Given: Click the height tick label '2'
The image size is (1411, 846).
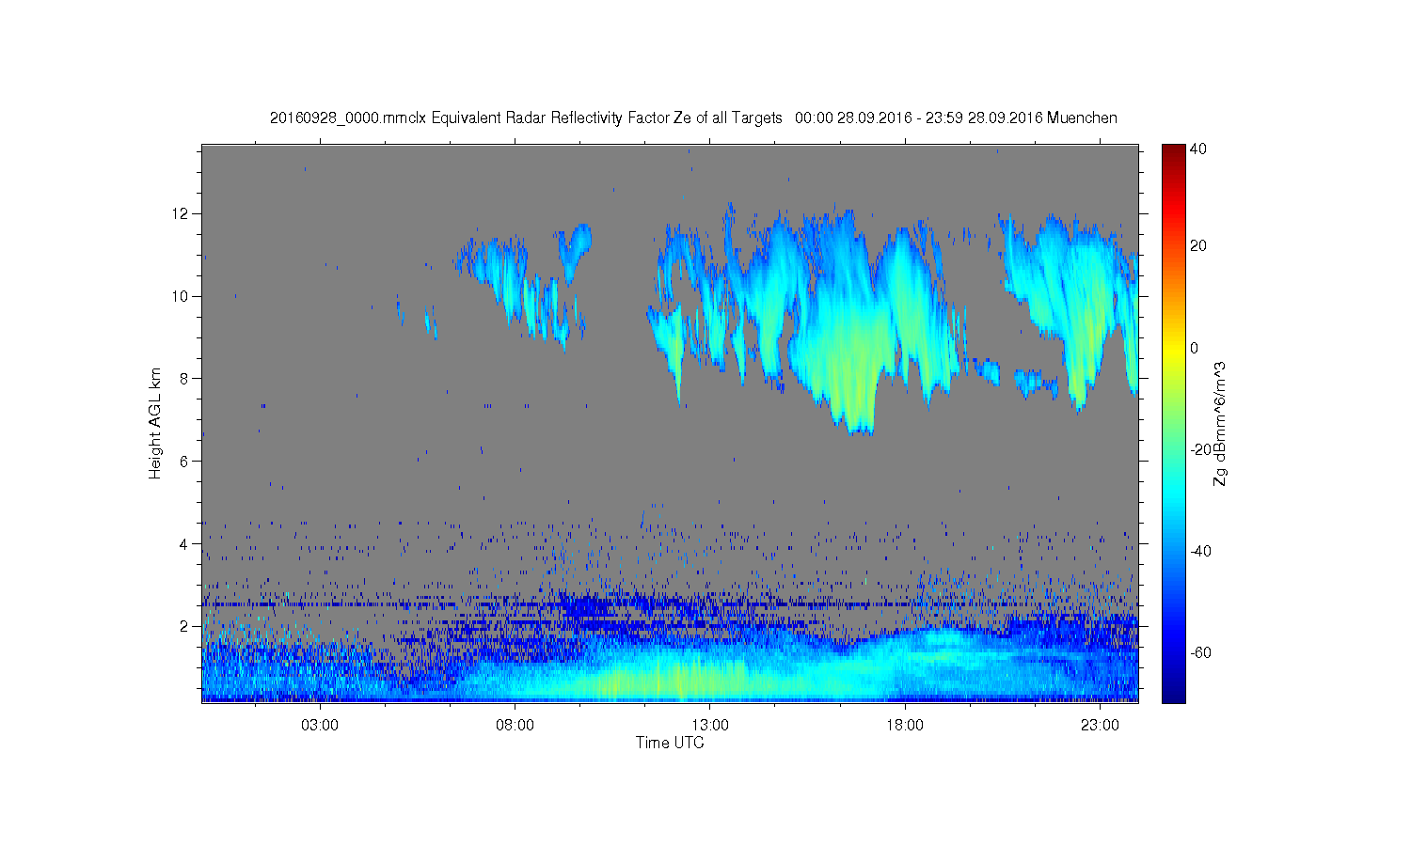Looking at the screenshot, I should 185,626.
